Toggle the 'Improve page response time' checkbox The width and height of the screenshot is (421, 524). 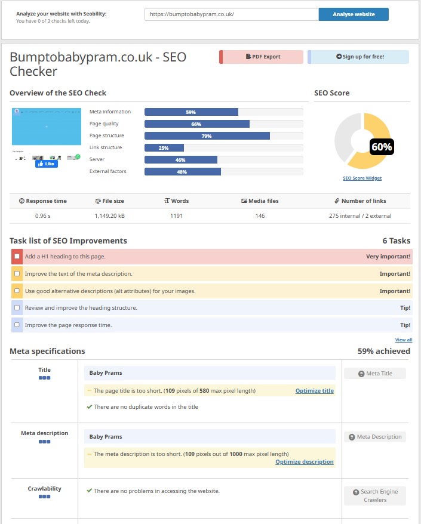coord(17,325)
